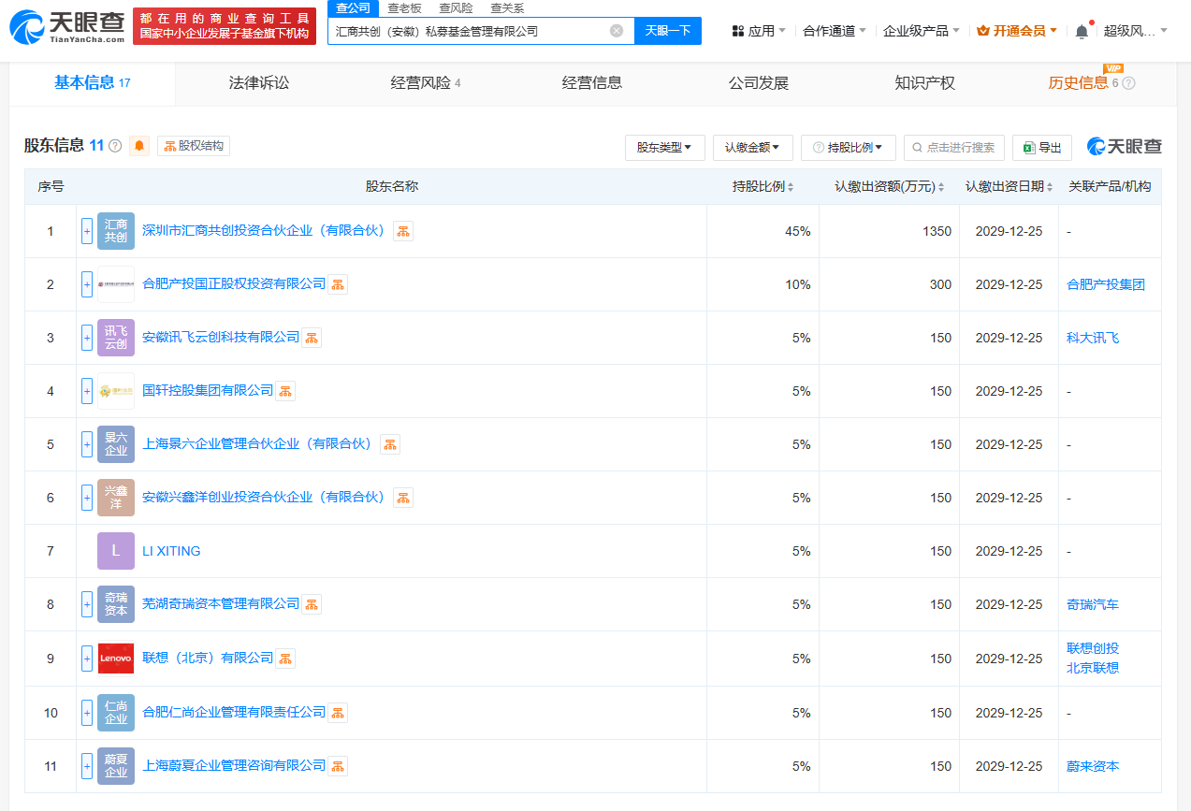Open the 应用 dropdown menu

tap(759, 31)
